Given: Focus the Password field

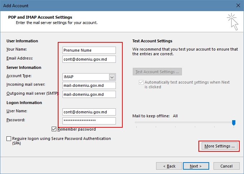Looking at the screenshot, I should click(89, 121).
